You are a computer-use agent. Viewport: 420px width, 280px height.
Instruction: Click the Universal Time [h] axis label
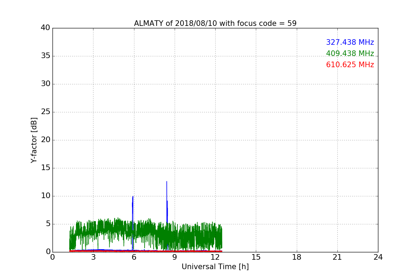tap(215, 267)
